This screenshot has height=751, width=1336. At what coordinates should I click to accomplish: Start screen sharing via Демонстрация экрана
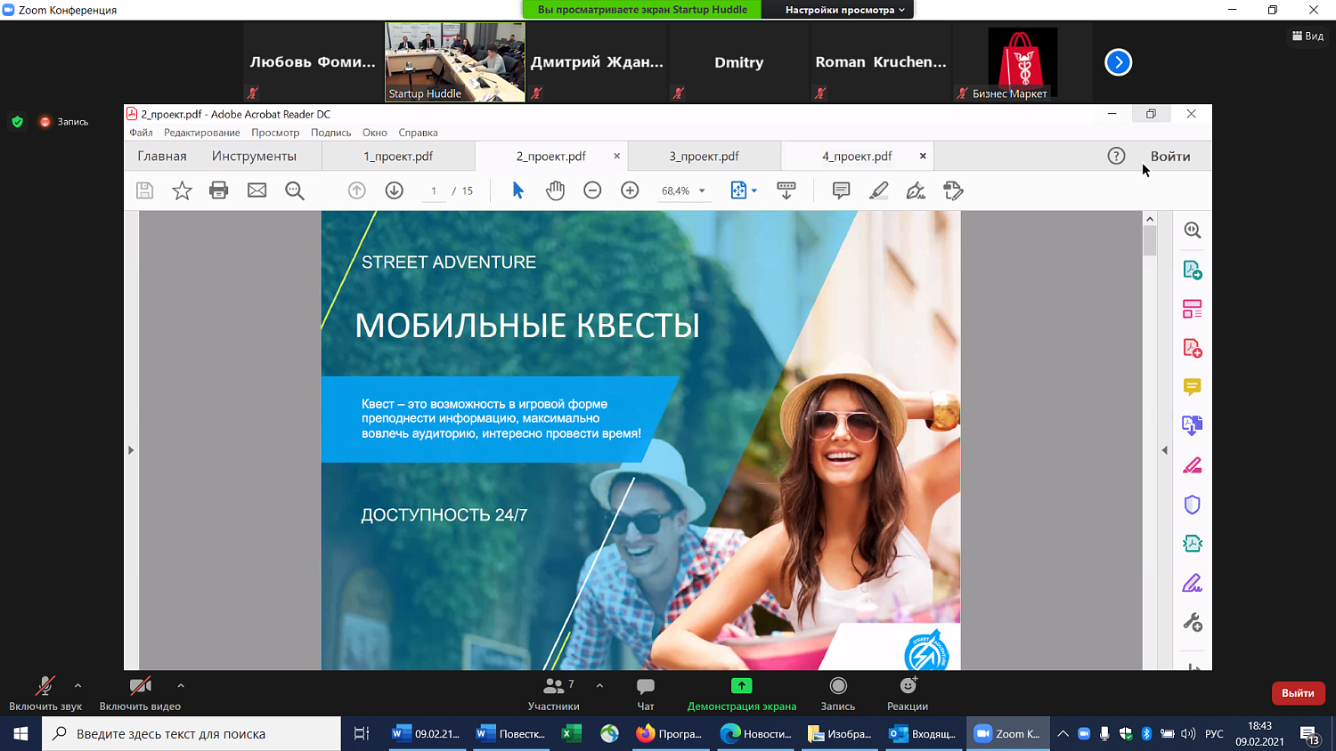click(742, 693)
